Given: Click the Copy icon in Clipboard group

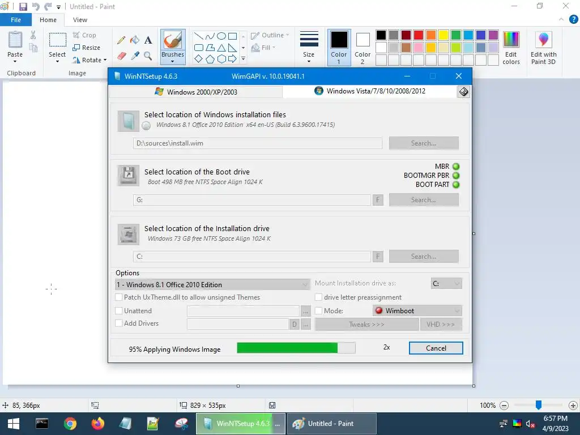Looking at the screenshot, I should (33, 48).
